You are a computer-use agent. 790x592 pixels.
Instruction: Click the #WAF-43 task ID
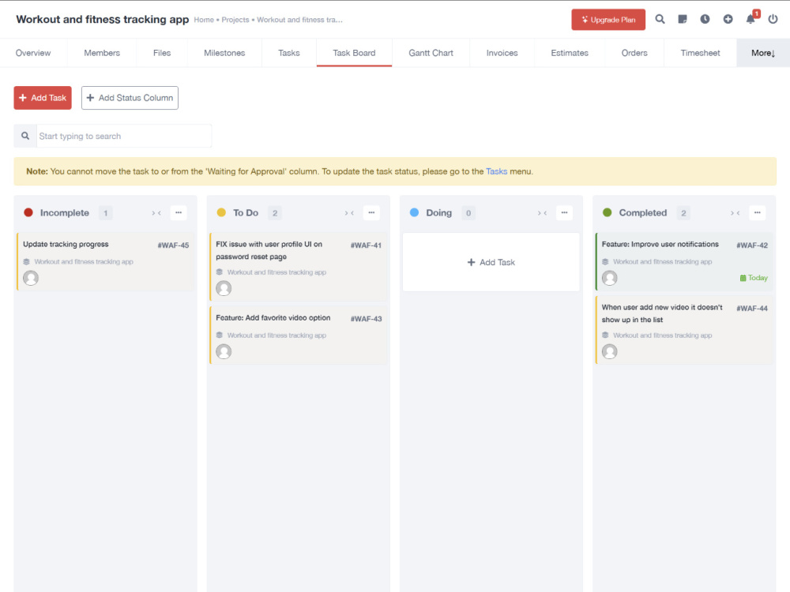(367, 319)
